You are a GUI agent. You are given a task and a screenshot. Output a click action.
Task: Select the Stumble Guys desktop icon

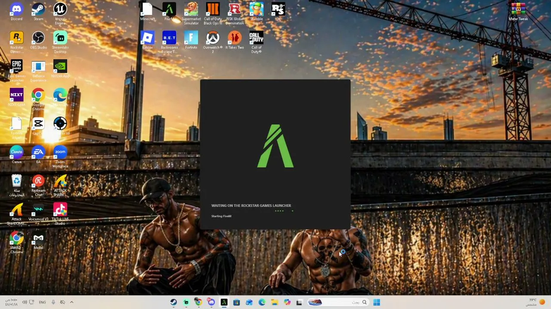[257, 14]
